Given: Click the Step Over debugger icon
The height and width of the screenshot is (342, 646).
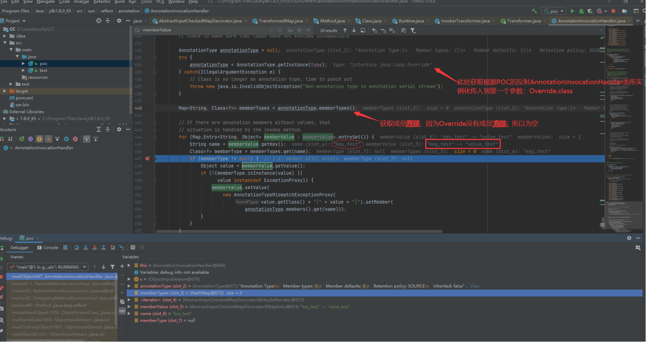Looking at the screenshot, I should (x=77, y=248).
